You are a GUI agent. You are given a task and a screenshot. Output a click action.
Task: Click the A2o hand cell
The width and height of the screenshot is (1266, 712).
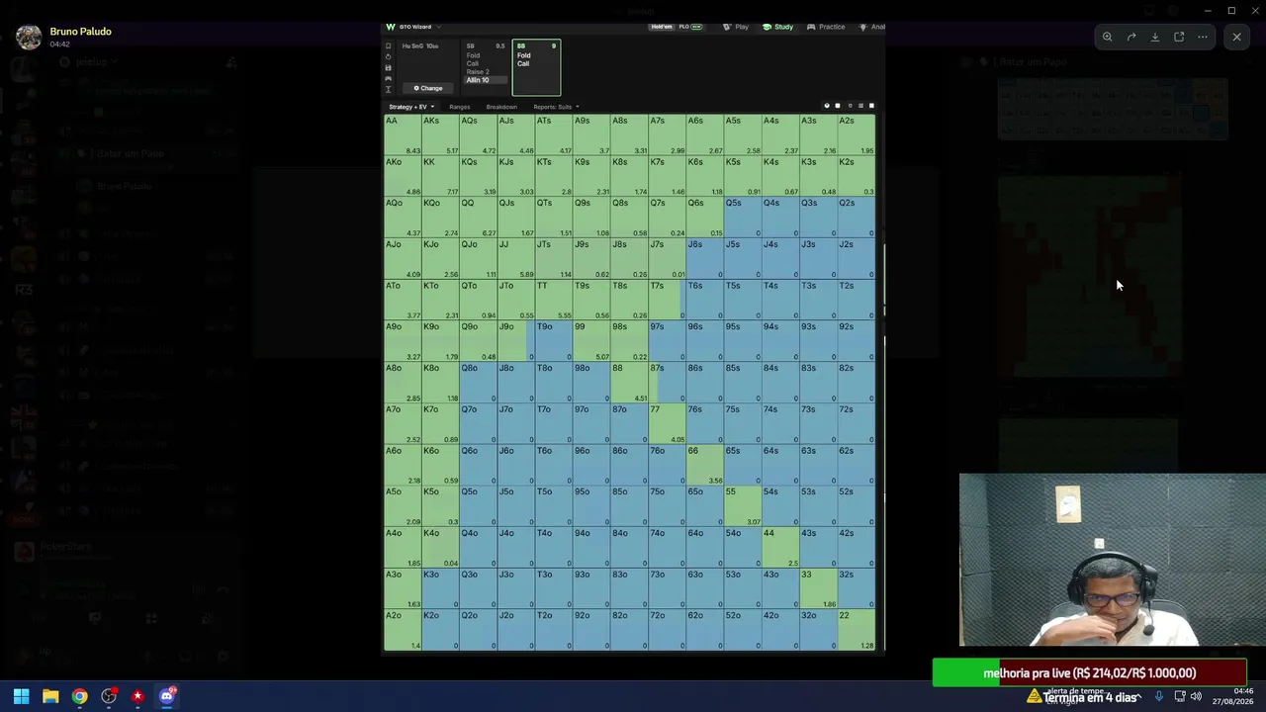pyautogui.click(x=403, y=630)
